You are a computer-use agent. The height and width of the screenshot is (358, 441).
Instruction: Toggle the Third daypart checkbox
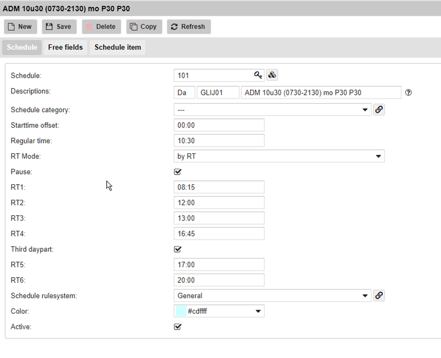(x=177, y=249)
